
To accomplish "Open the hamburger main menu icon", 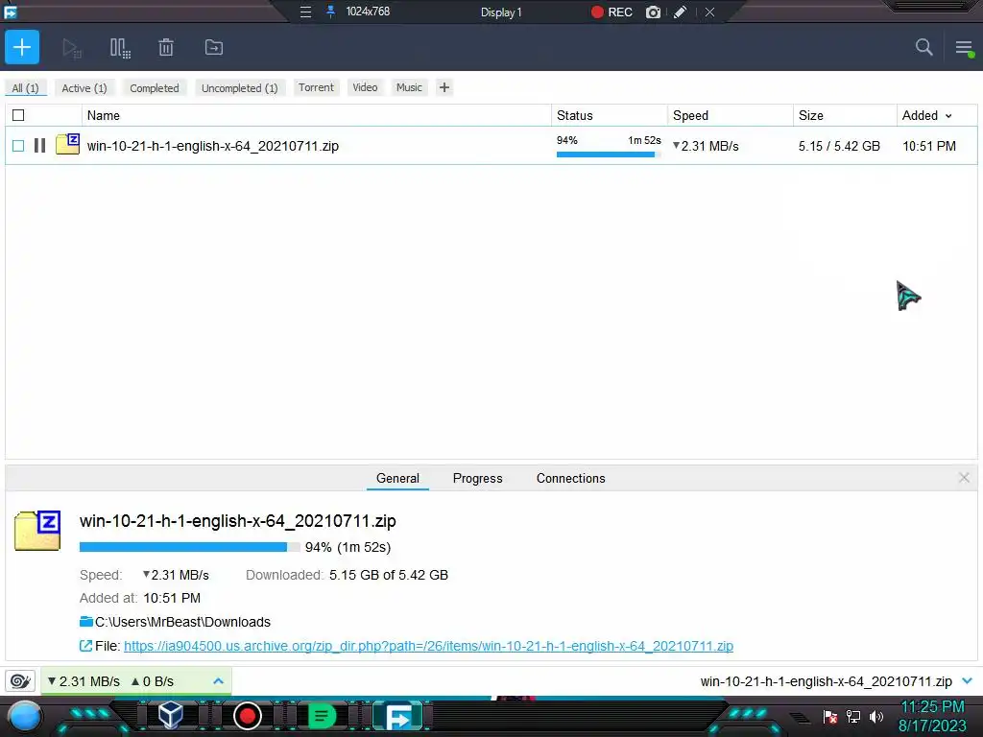I will point(964,48).
